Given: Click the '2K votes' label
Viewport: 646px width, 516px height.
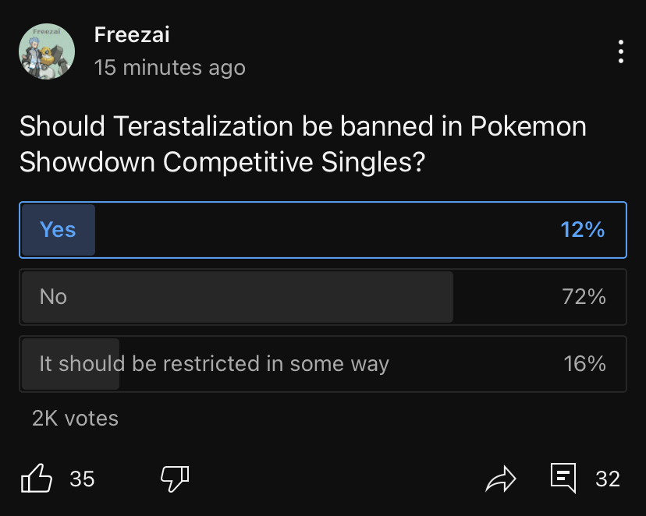Looking at the screenshot, I should [x=75, y=419].
